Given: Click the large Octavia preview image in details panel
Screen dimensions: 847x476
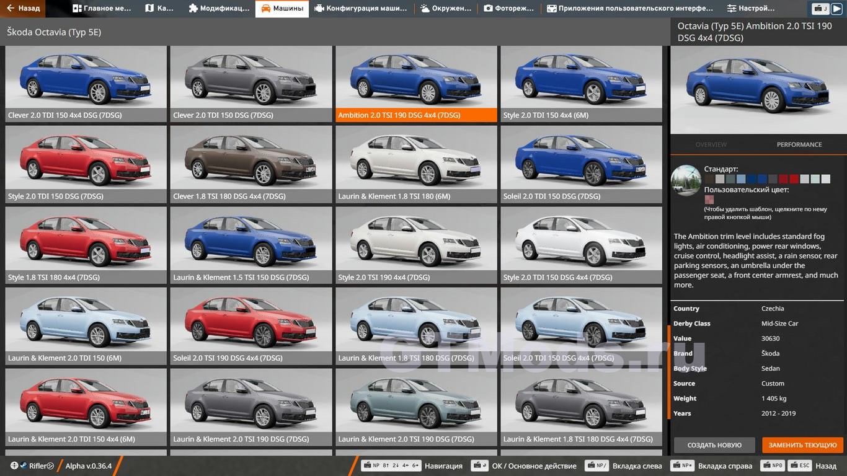Looking at the screenshot, I should tap(758, 90).
